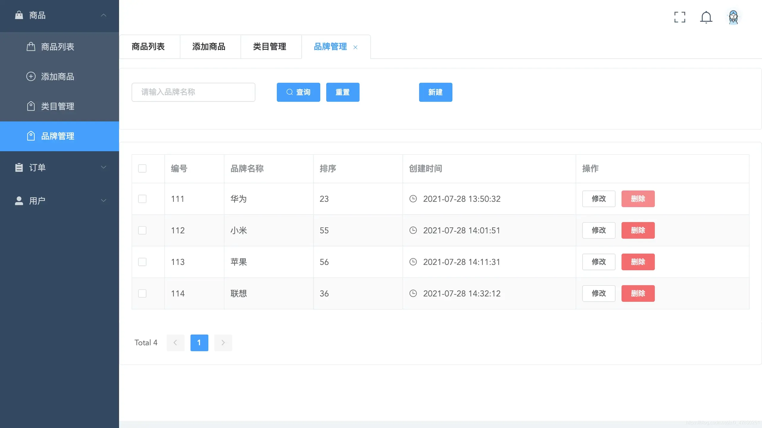Click 修改 for brand 华为
This screenshot has width=762, height=428.
(599, 199)
